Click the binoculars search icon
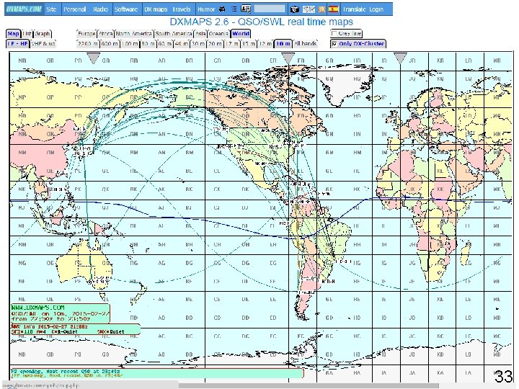Image resolution: width=519 pixels, height=389 pixels. point(223,9)
